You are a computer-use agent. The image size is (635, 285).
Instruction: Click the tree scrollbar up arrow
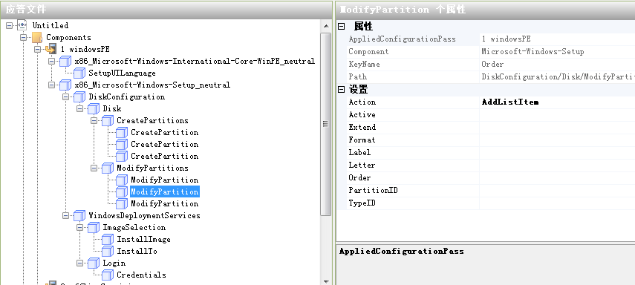point(326,26)
